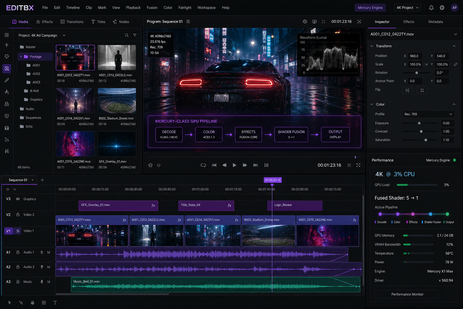
Task: Click the DECODE H.265 / HEVC stage
Action: 169,135
